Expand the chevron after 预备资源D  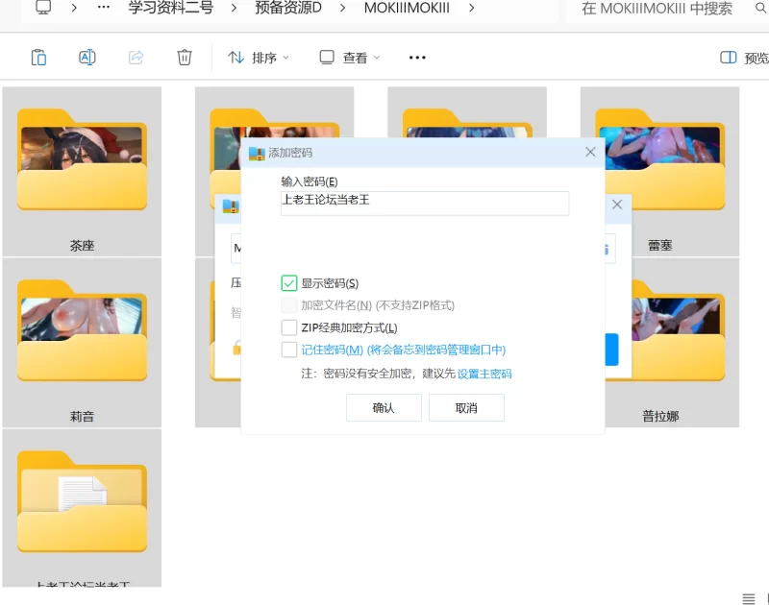click(342, 8)
